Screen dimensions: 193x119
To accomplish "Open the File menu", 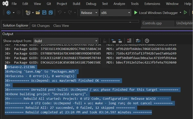I will click(x=14, y=4).
